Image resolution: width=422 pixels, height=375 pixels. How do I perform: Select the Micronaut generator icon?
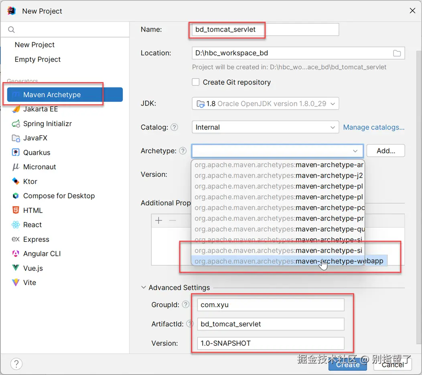click(16, 167)
